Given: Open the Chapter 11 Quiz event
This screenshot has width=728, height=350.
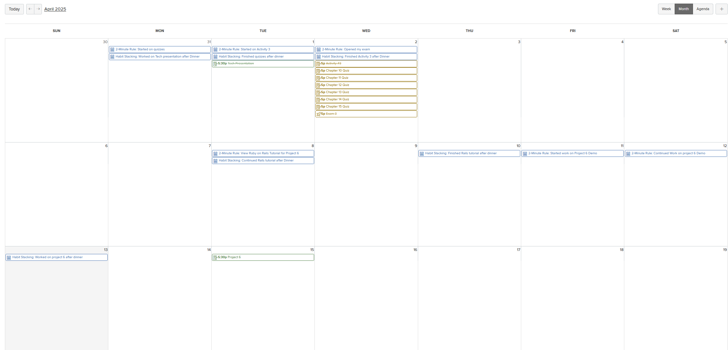Looking at the screenshot, I should [366, 78].
